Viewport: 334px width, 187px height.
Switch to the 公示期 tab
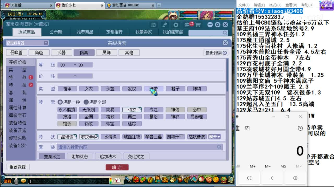(56, 32)
